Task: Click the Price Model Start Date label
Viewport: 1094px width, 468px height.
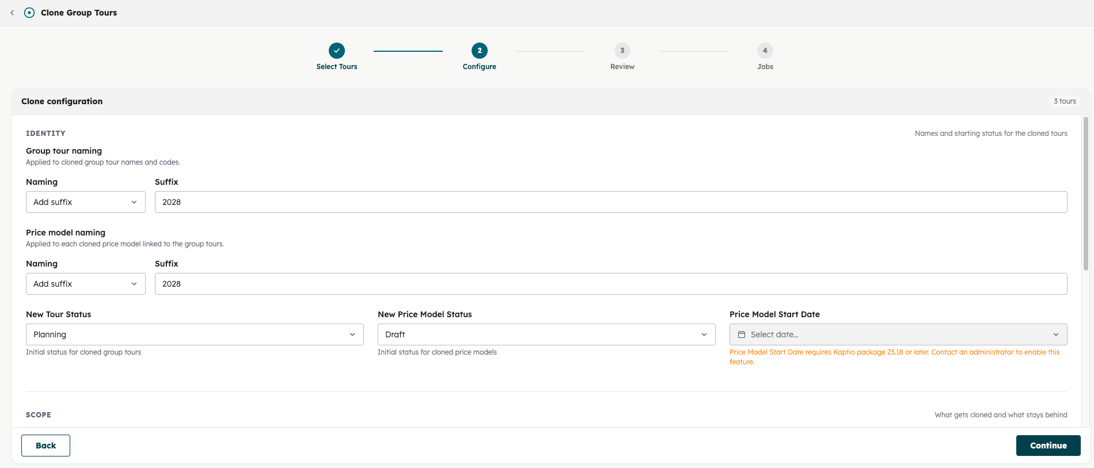Action: coord(774,314)
